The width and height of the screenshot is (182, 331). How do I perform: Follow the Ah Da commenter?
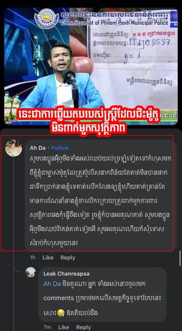(60, 148)
